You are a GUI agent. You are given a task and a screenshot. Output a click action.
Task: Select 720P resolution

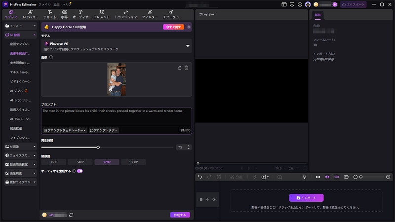107,162
